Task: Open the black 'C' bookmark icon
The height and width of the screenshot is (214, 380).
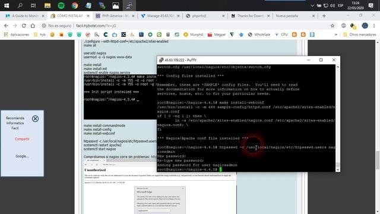Action: point(106,34)
